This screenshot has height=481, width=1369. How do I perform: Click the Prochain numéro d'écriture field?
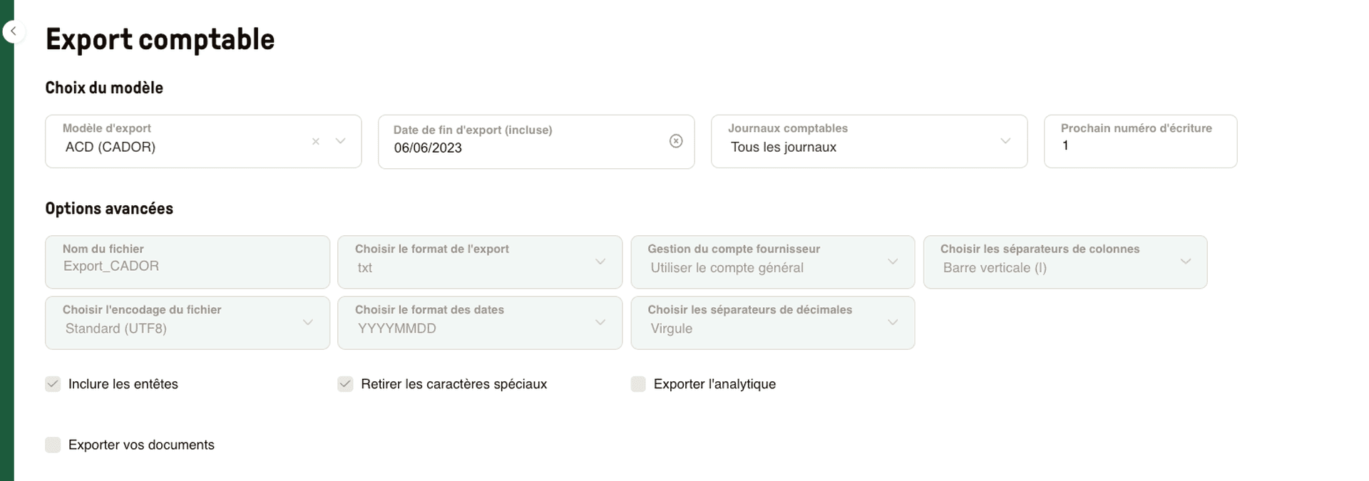click(x=1139, y=145)
